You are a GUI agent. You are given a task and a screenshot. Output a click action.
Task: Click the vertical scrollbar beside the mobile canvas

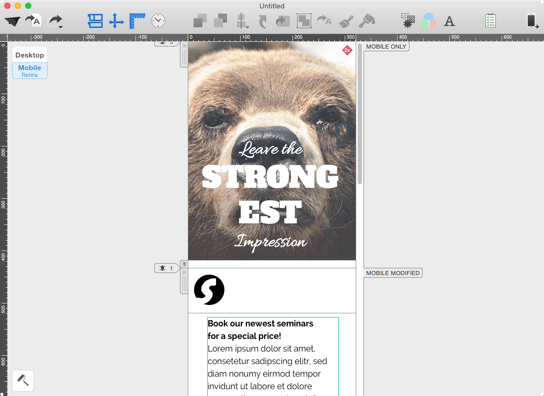[x=360, y=114]
